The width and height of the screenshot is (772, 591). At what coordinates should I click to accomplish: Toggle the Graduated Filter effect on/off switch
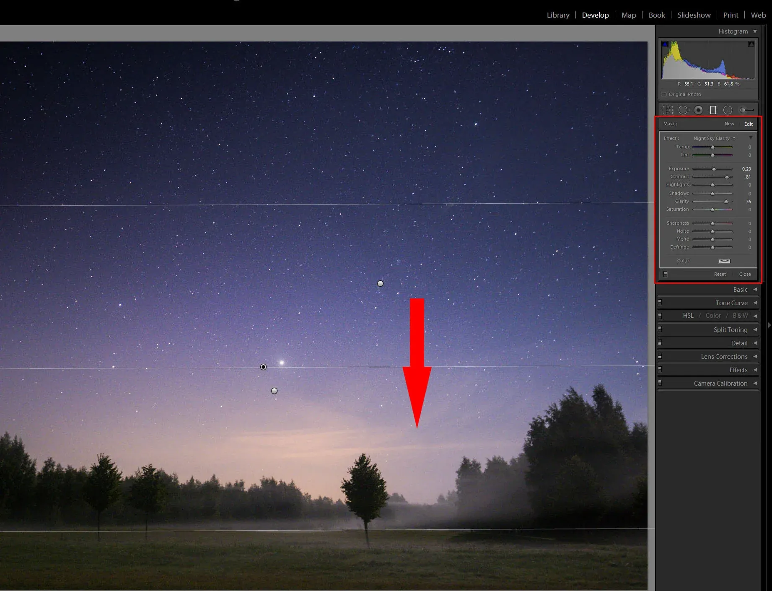tap(666, 274)
